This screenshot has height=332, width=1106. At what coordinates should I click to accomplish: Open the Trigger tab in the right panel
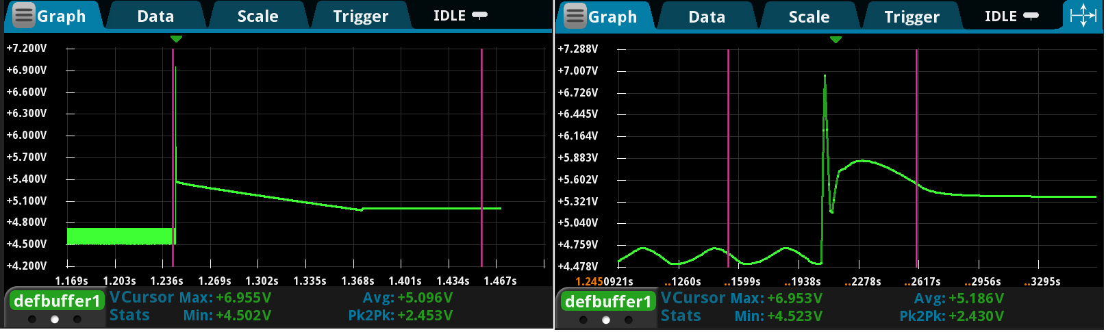point(912,16)
